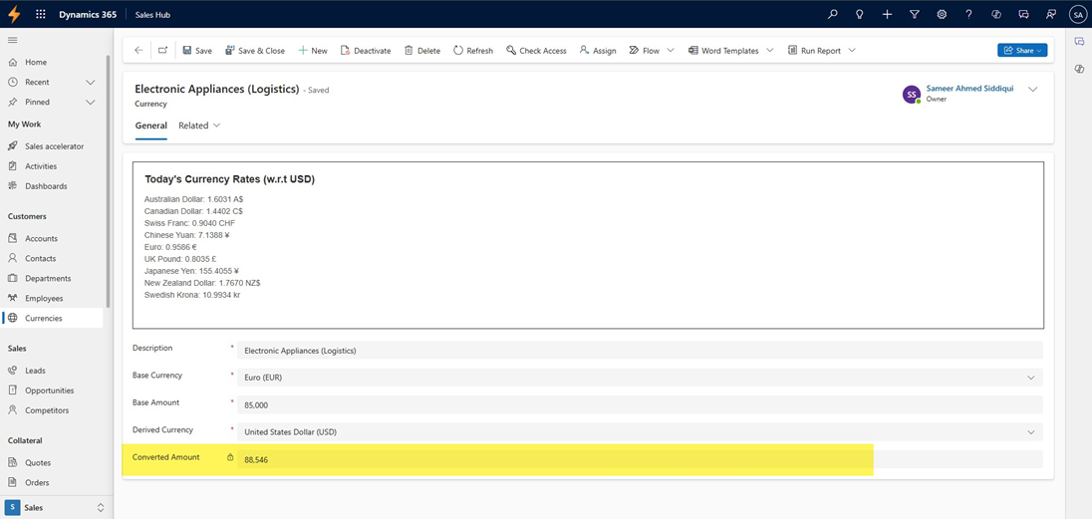Open Opportunities in sidebar
This screenshot has height=519, width=1092.
(52, 390)
